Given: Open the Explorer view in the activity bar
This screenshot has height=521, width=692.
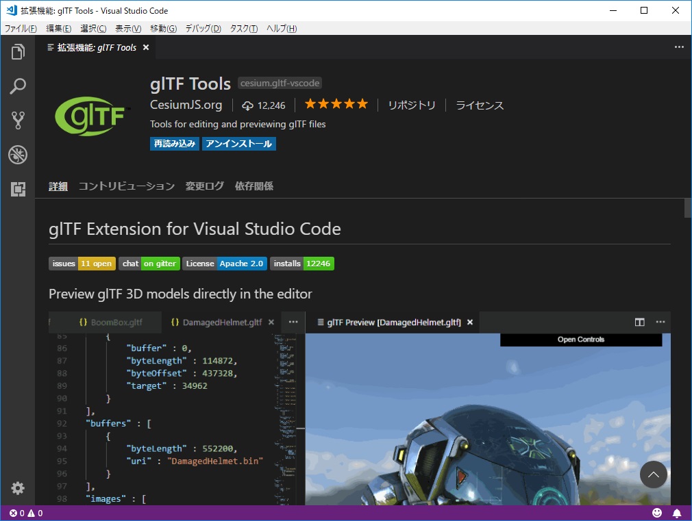Looking at the screenshot, I should tap(18, 52).
